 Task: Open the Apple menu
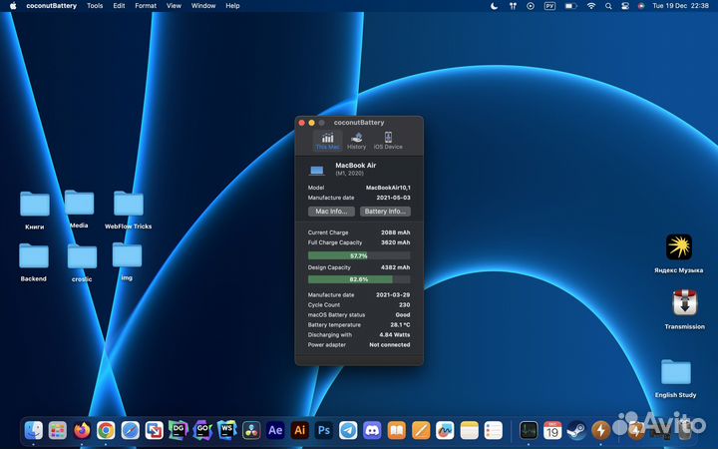click(x=13, y=6)
